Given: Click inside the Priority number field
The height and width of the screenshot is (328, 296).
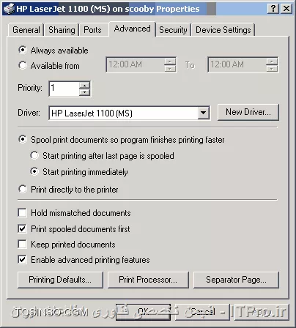Looking at the screenshot, I should tap(64, 89).
